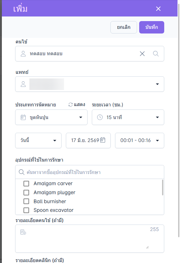Clear the patient name with the X icon
The image size is (180, 263).
click(142, 54)
